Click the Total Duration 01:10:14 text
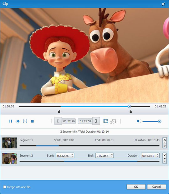Screen dimensions: 169x194 click(94, 131)
